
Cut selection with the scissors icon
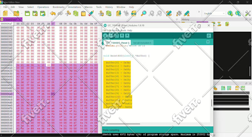(x=68, y=13)
